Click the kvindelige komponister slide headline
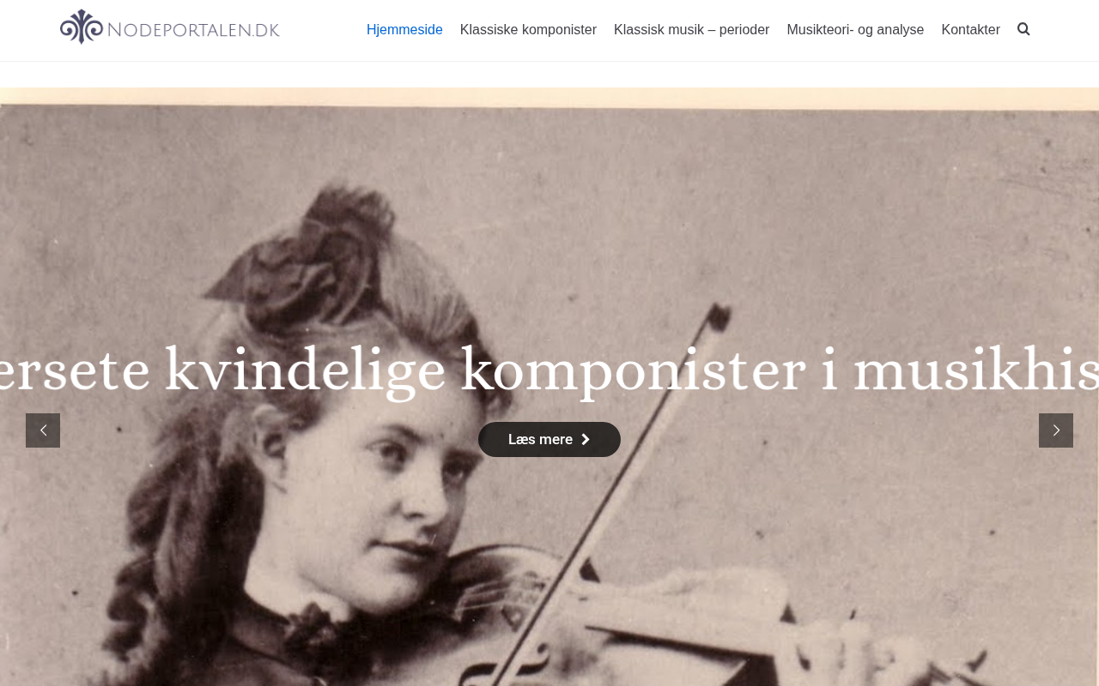The image size is (1099, 686). tap(549, 370)
